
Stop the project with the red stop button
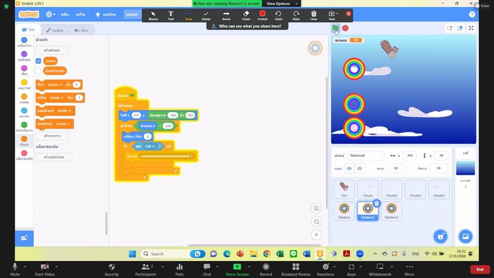(x=346, y=28)
